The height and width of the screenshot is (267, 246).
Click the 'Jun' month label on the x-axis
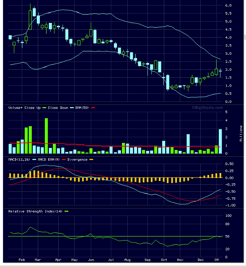(x=91, y=260)
